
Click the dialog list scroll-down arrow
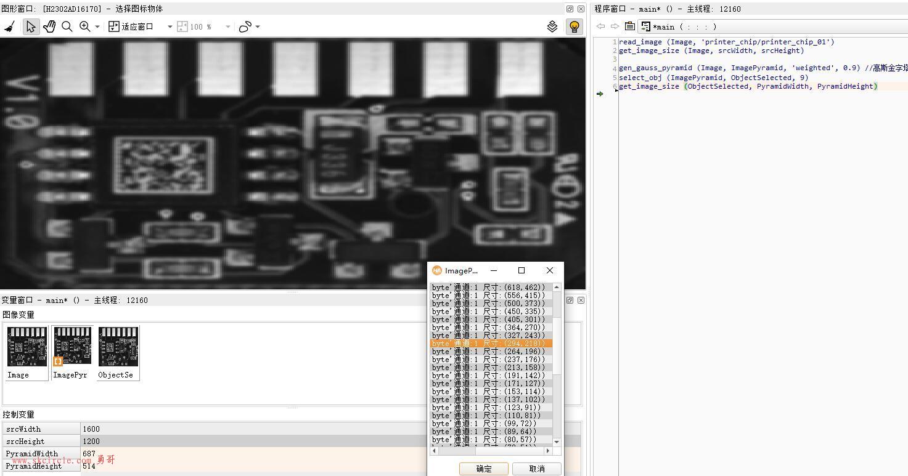coord(557,442)
